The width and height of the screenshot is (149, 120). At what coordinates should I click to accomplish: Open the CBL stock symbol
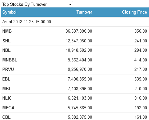click(6, 117)
